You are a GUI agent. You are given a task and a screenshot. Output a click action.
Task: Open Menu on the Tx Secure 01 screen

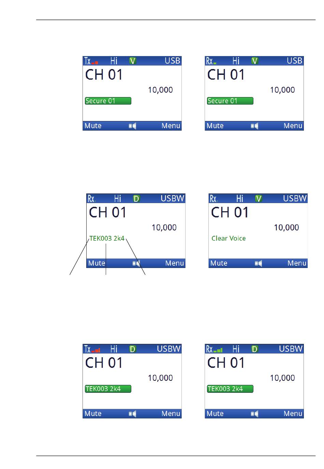click(x=171, y=126)
